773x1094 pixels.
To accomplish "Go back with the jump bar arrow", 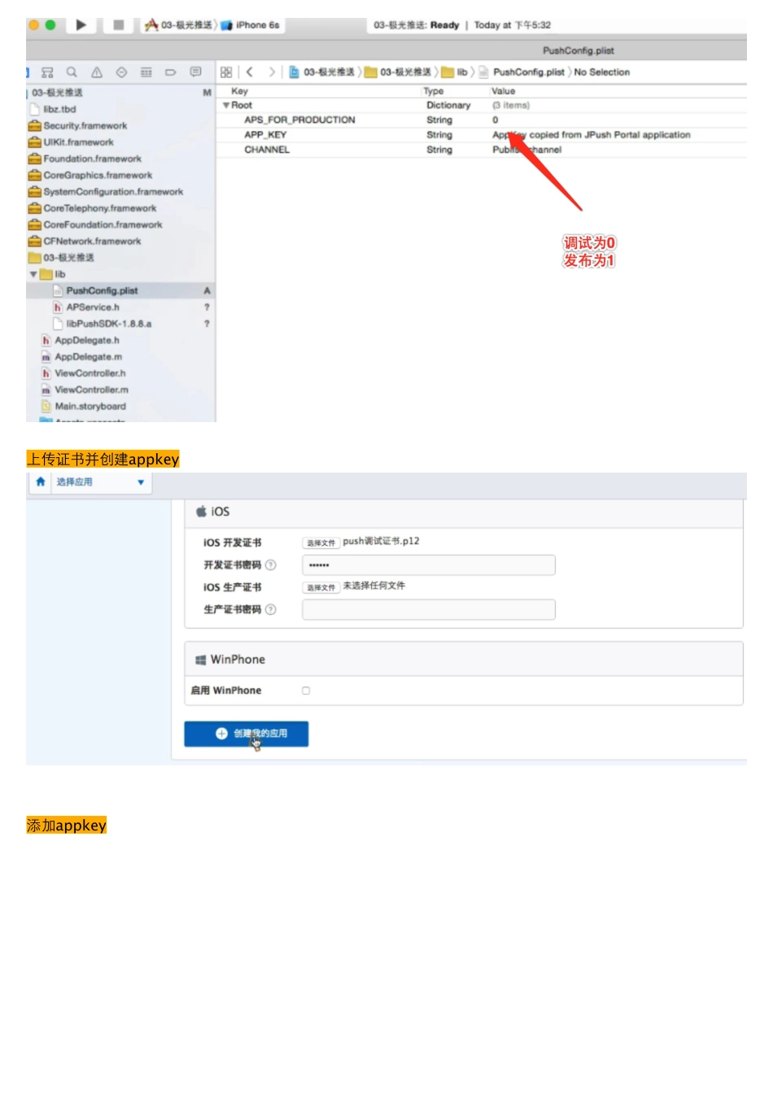I will 250,72.
